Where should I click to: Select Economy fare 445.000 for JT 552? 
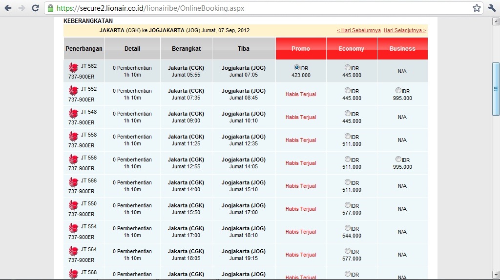348,90
